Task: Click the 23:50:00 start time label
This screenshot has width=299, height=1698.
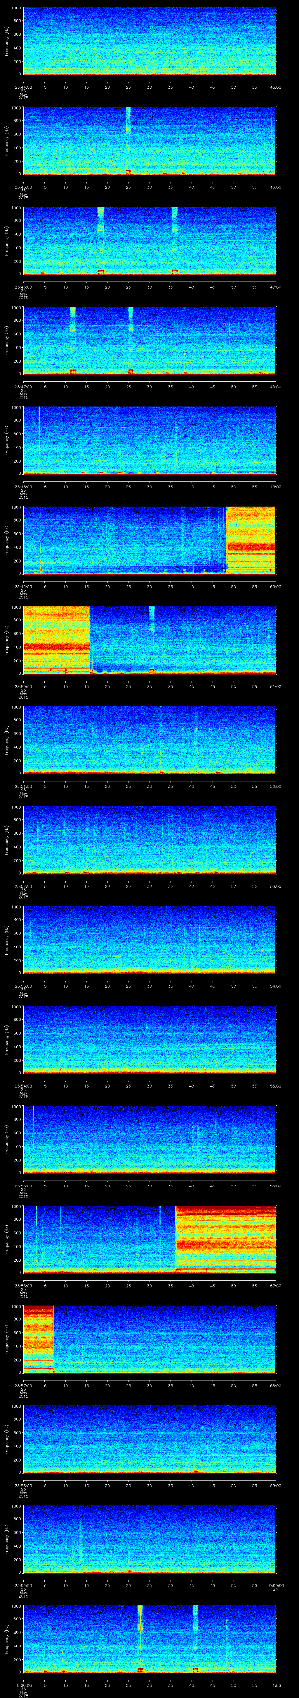Action: click(23, 686)
